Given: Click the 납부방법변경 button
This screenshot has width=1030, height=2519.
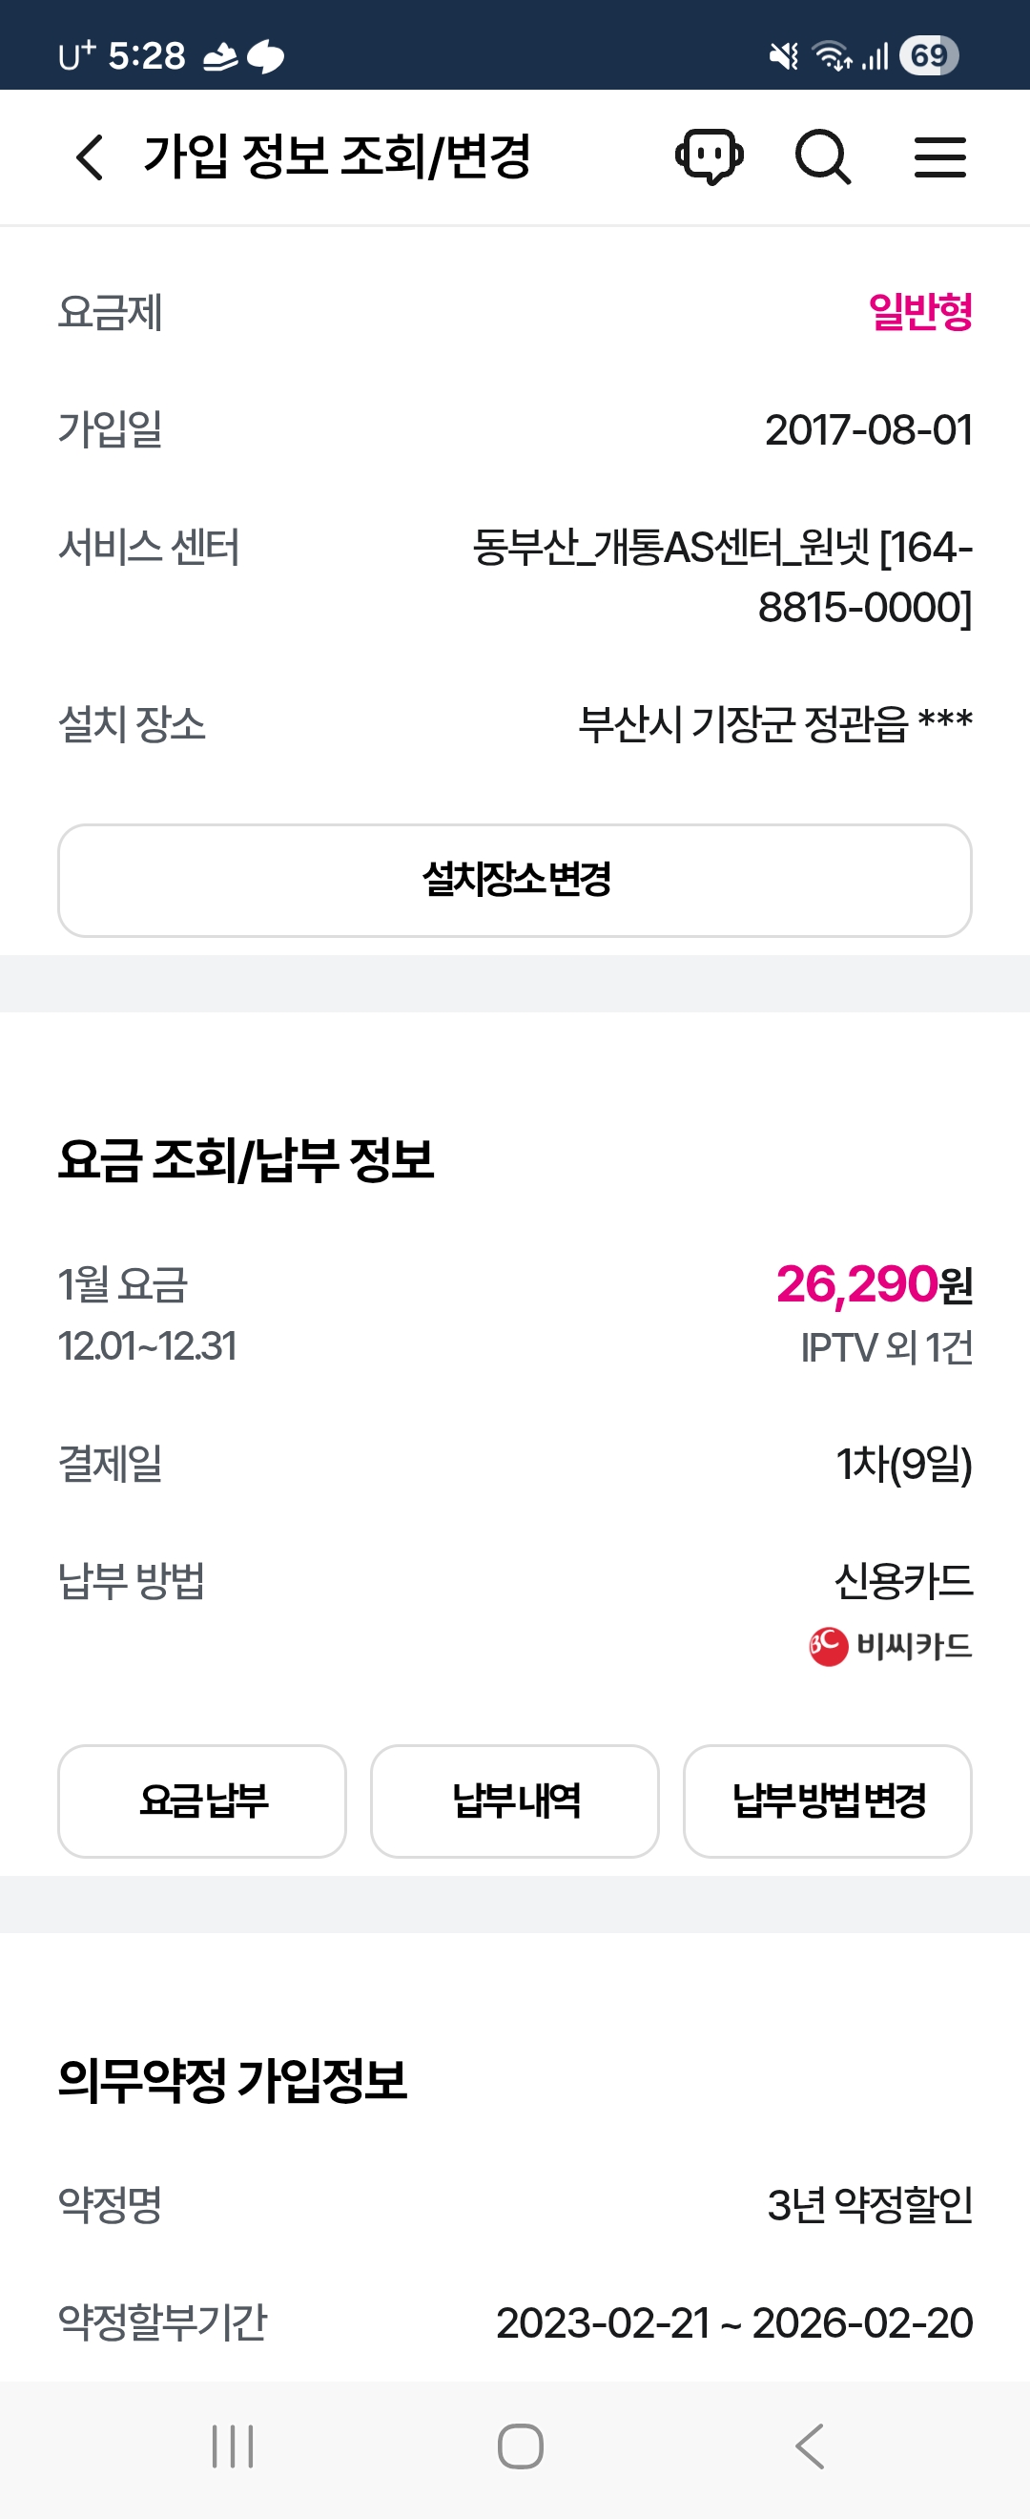Looking at the screenshot, I should (828, 1801).
